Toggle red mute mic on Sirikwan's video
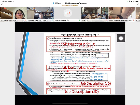The height and width of the screenshot is (105, 140). [x=25, y=20]
